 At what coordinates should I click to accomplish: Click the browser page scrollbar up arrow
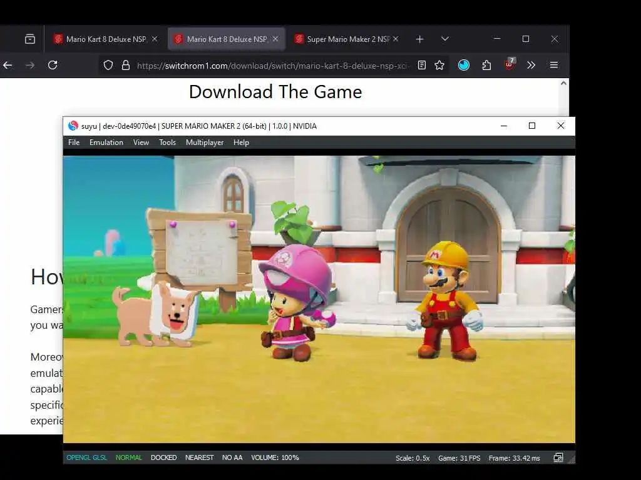coord(564,83)
